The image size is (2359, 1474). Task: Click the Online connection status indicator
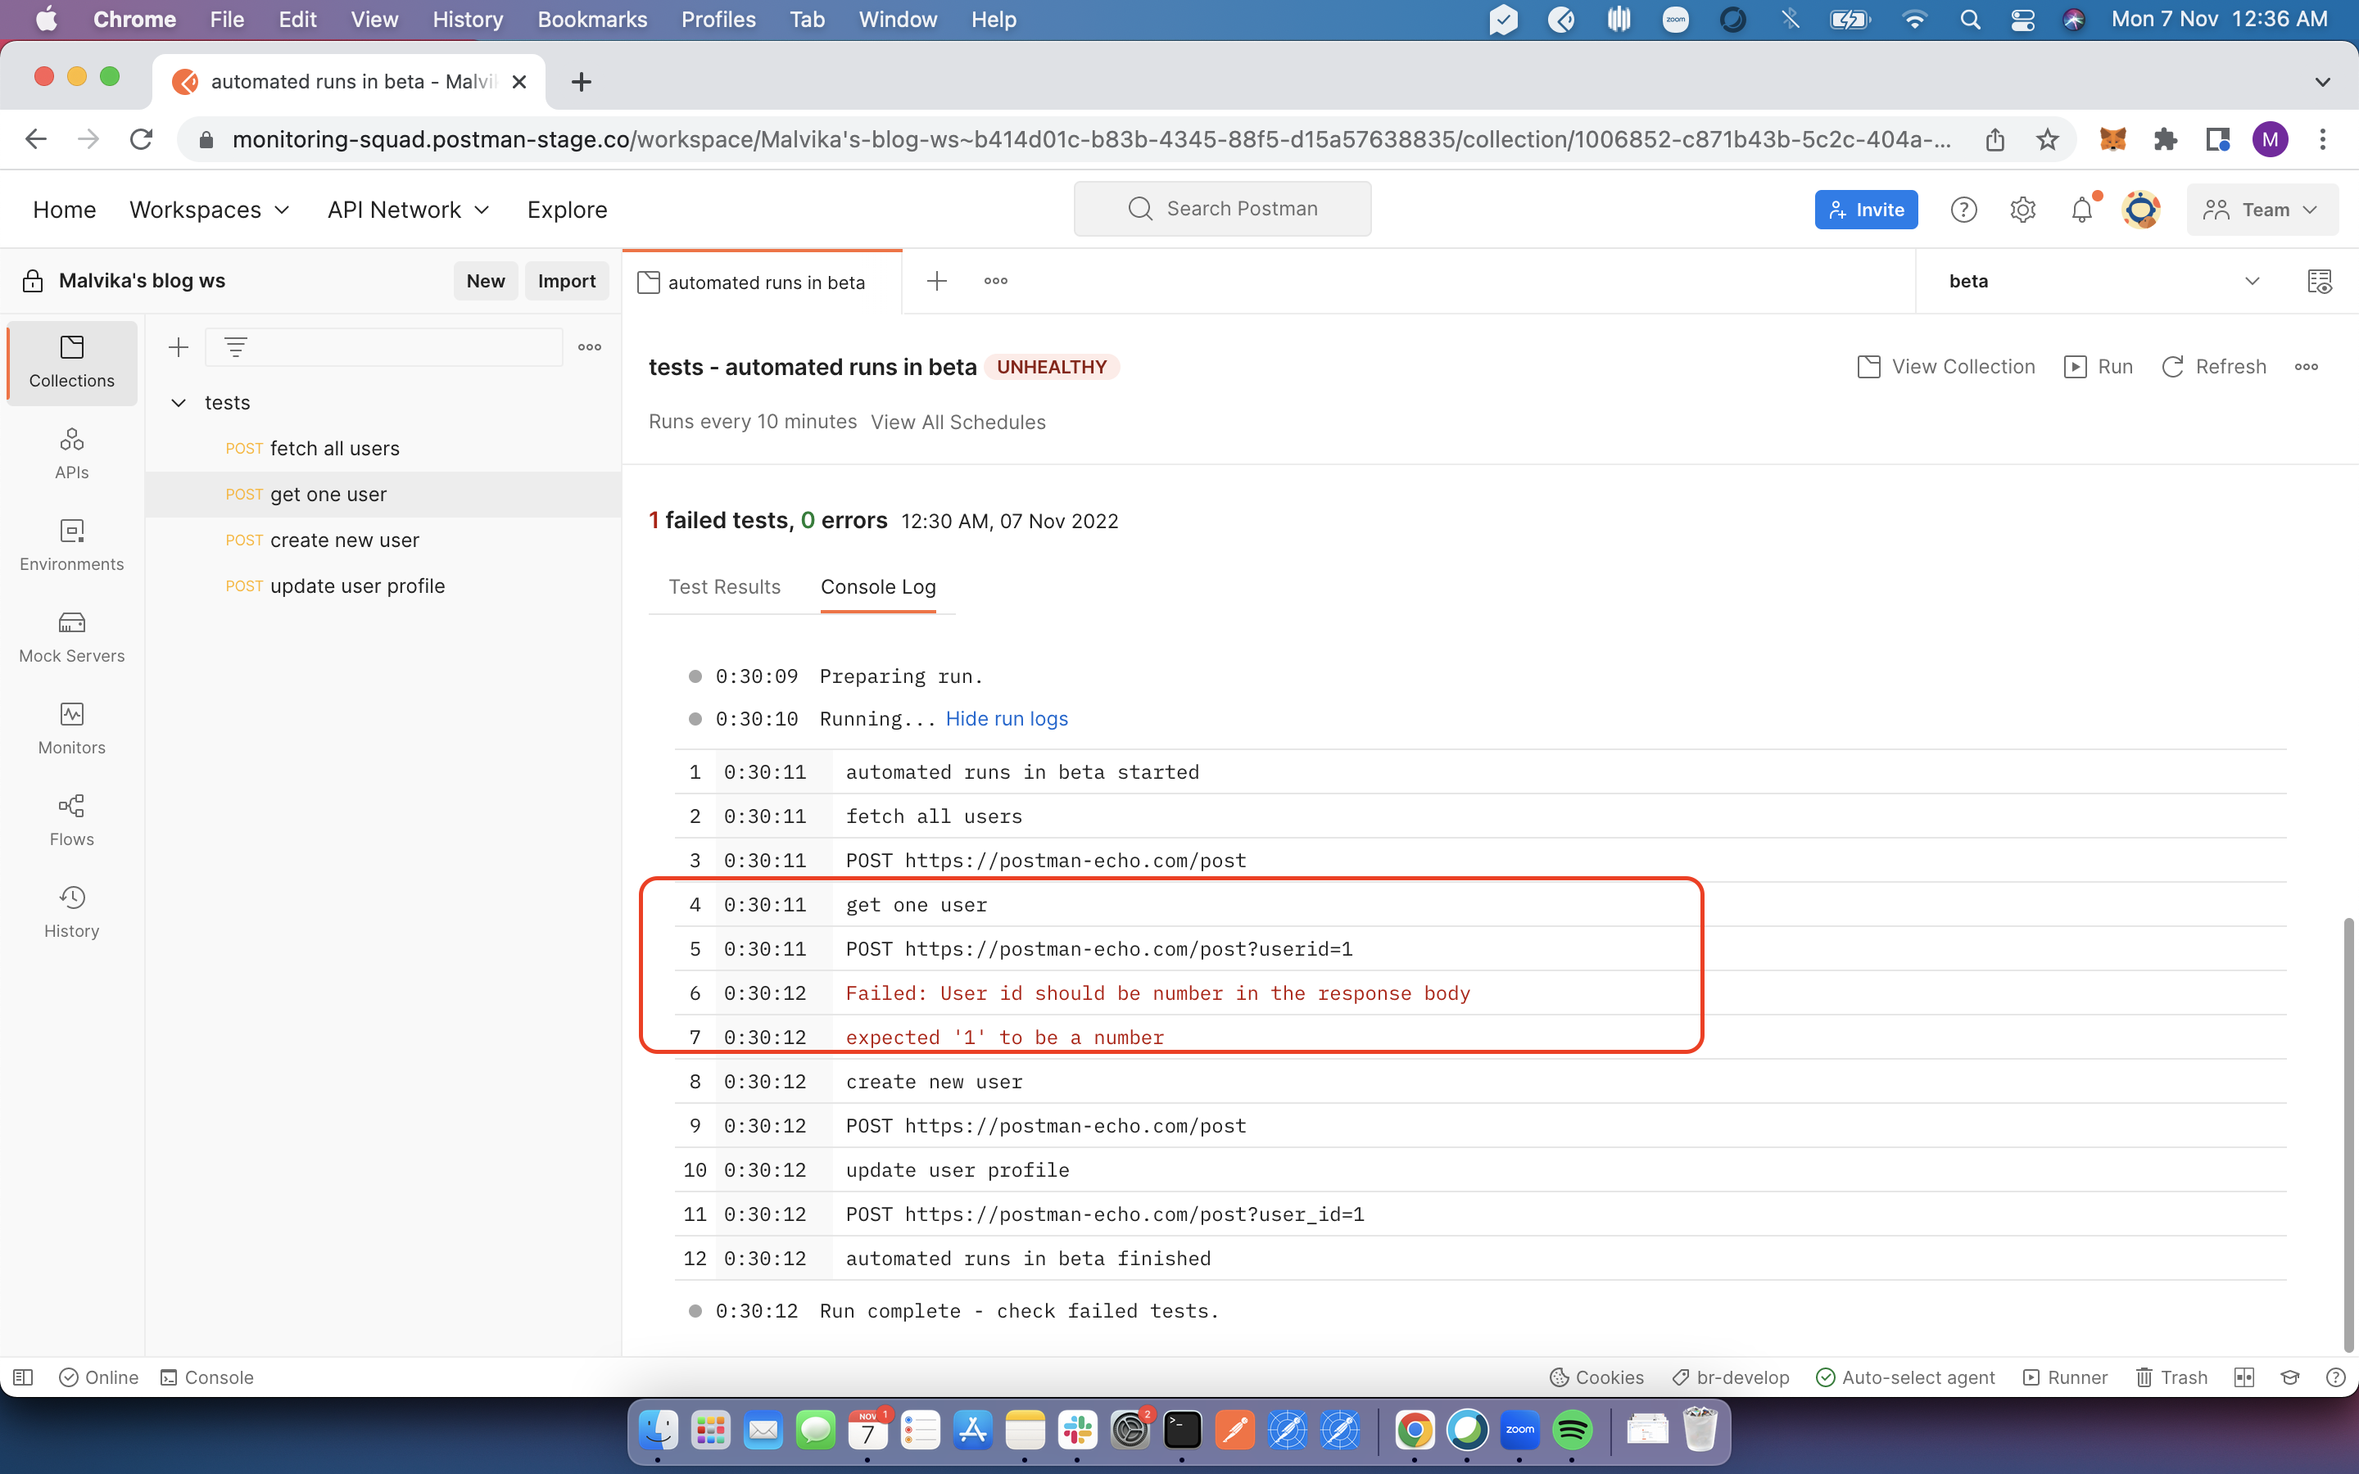pyautogui.click(x=98, y=1377)
